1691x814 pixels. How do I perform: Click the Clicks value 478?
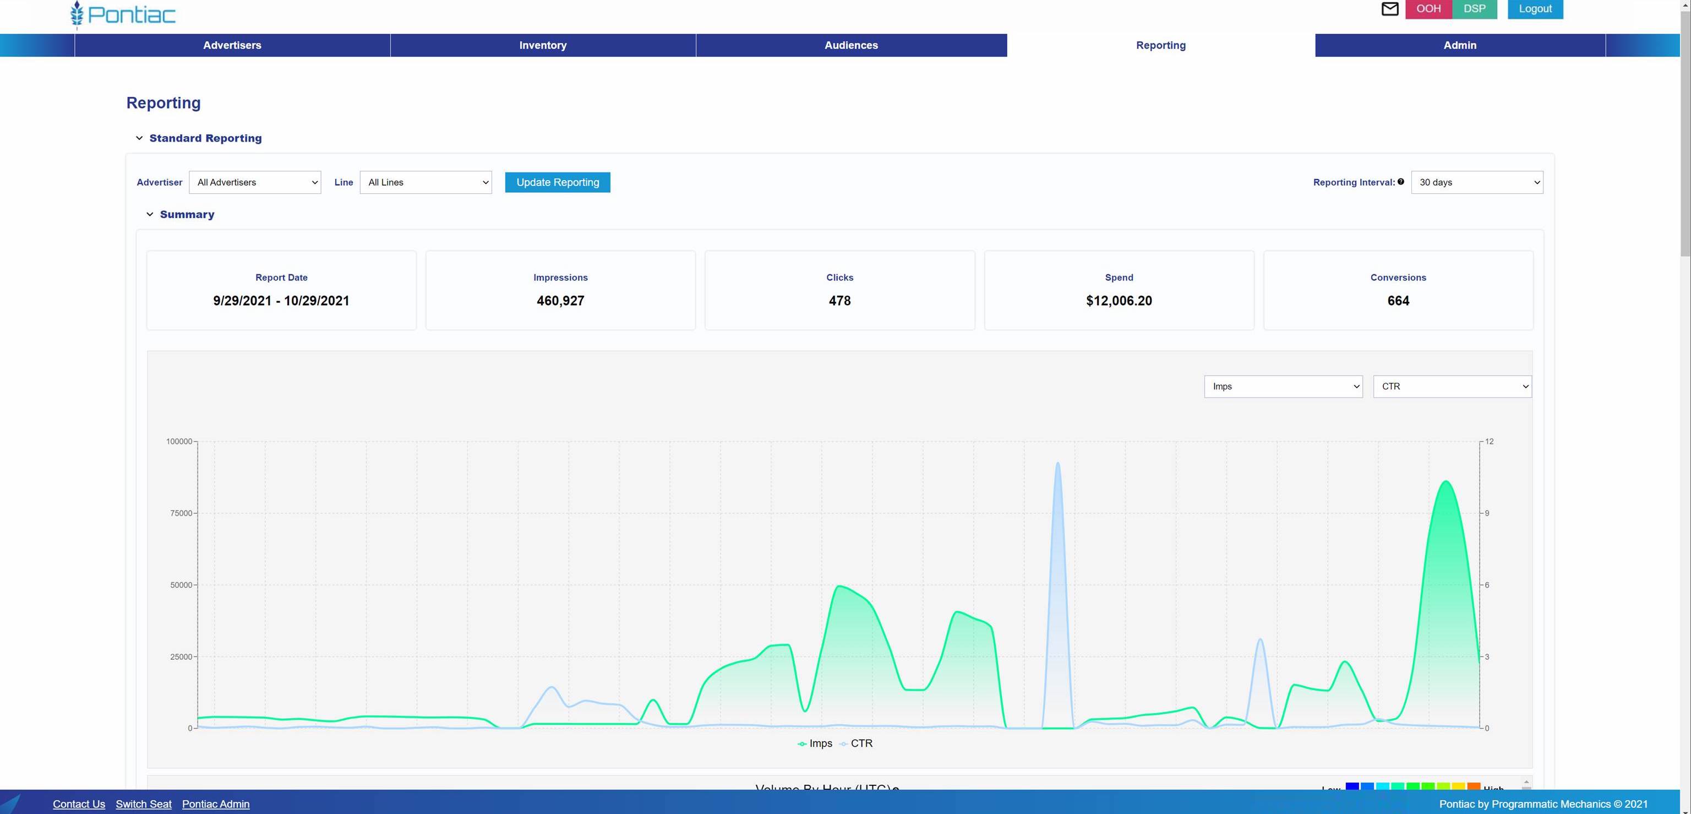pyautogui.click(x=839, y=301)
